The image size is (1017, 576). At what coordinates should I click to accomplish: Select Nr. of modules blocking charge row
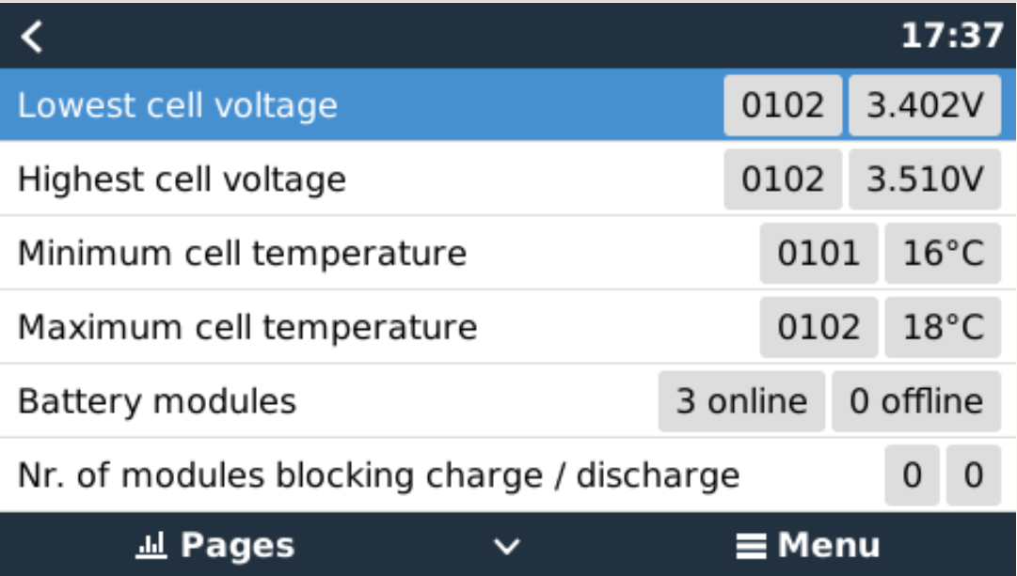[x=378, y=475]
